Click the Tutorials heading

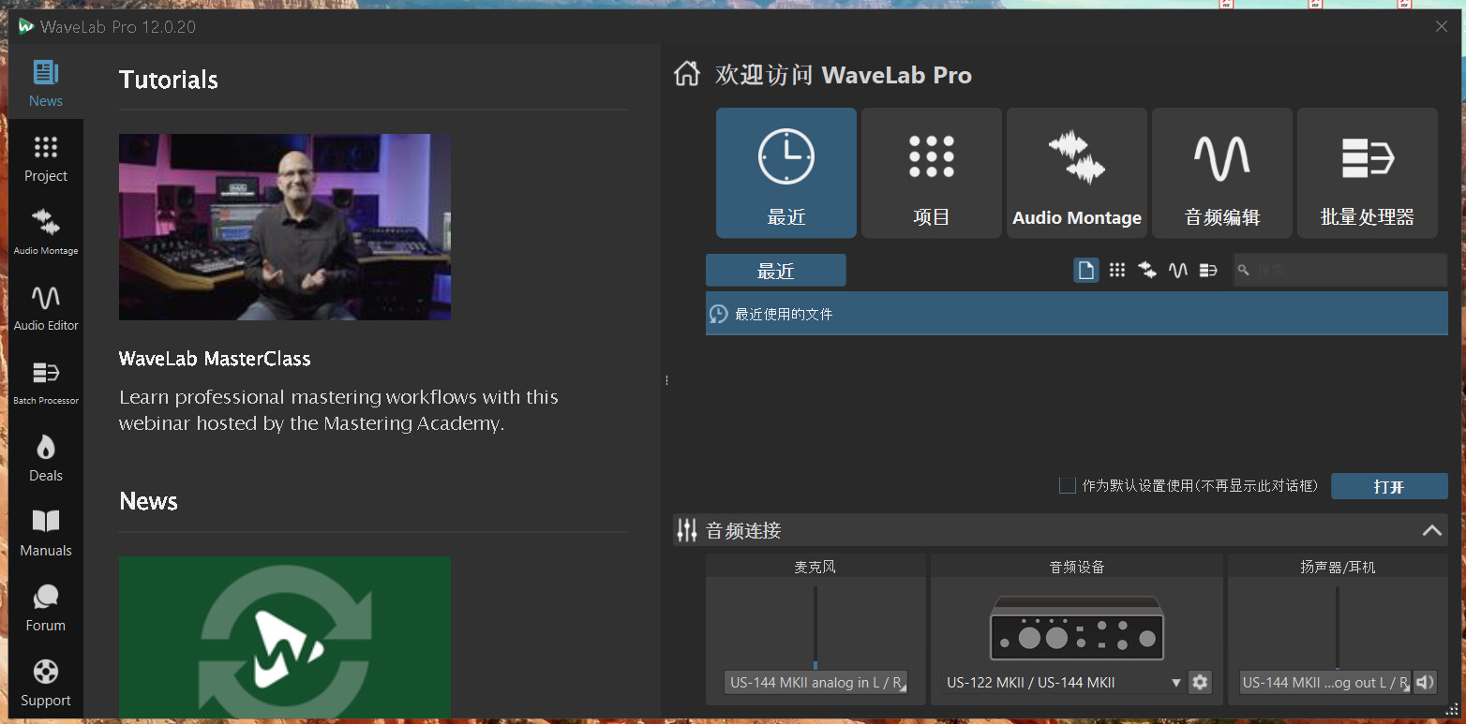coord(169,81)
